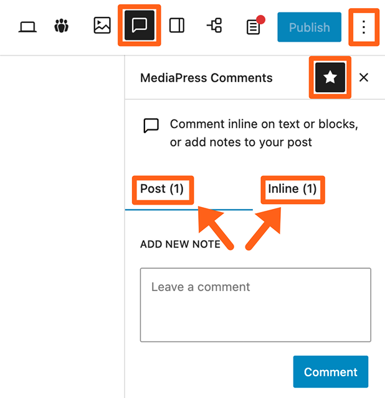The width and height of the screenshot is (385, 398).
Task: Toggle the star pin to toolbar button
Action: (x=330, y=77)
